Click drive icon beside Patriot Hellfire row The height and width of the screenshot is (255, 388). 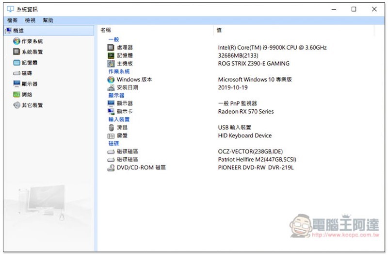(x=111, y=160)
